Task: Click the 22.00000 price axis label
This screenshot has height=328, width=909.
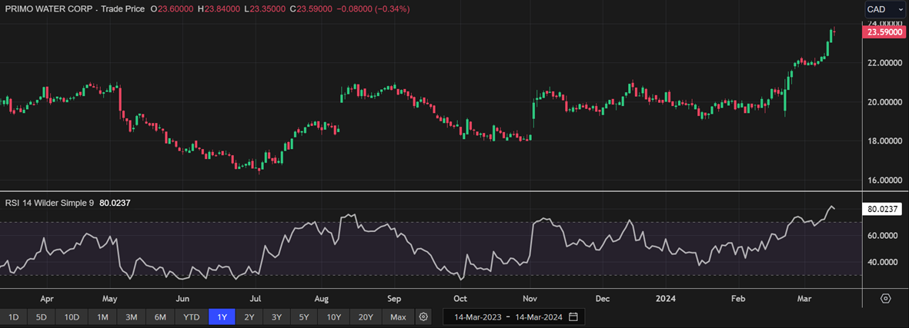Action: tap(884, 62)
